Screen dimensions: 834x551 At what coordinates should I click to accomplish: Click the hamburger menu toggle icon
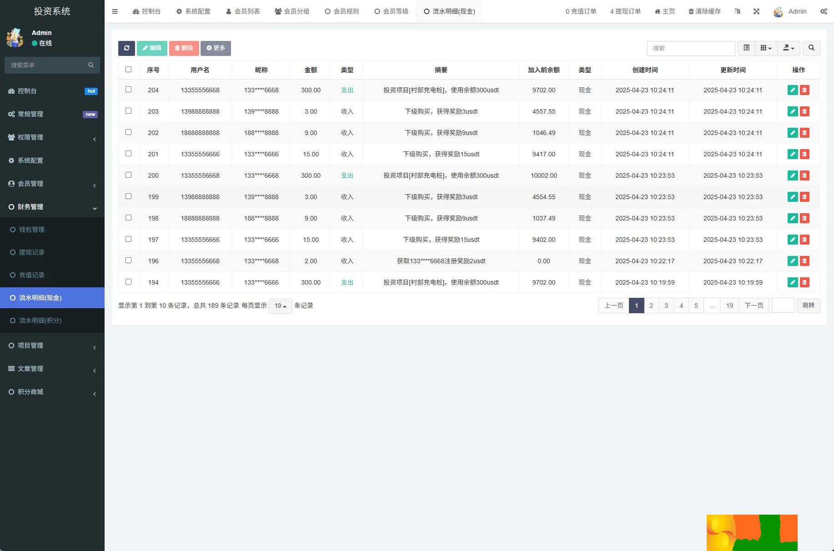click(x=115, y=11)
